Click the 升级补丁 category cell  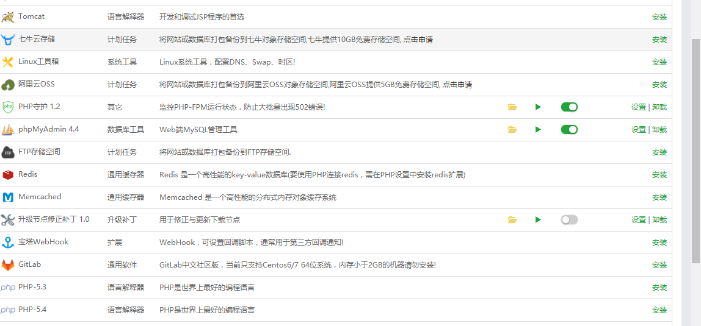[122, 220]
